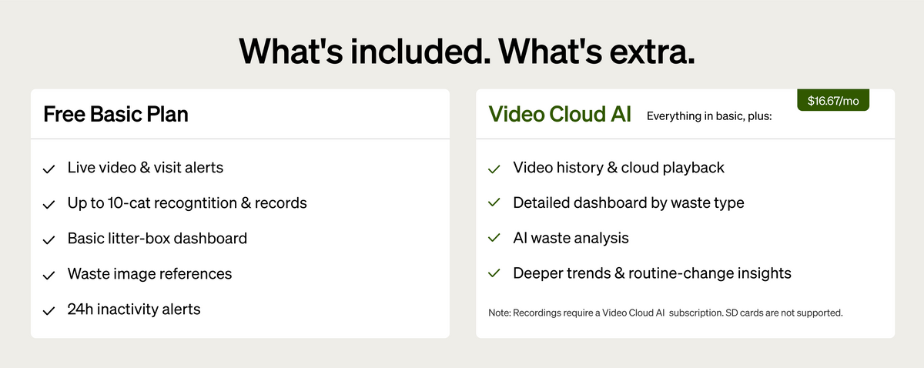This screenshot has height=368, width=924.
Task: Select the Video Cloud AI heading
Action: tap(560, 115)
